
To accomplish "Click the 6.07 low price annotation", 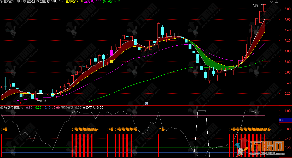I will [x=43, y=101].
